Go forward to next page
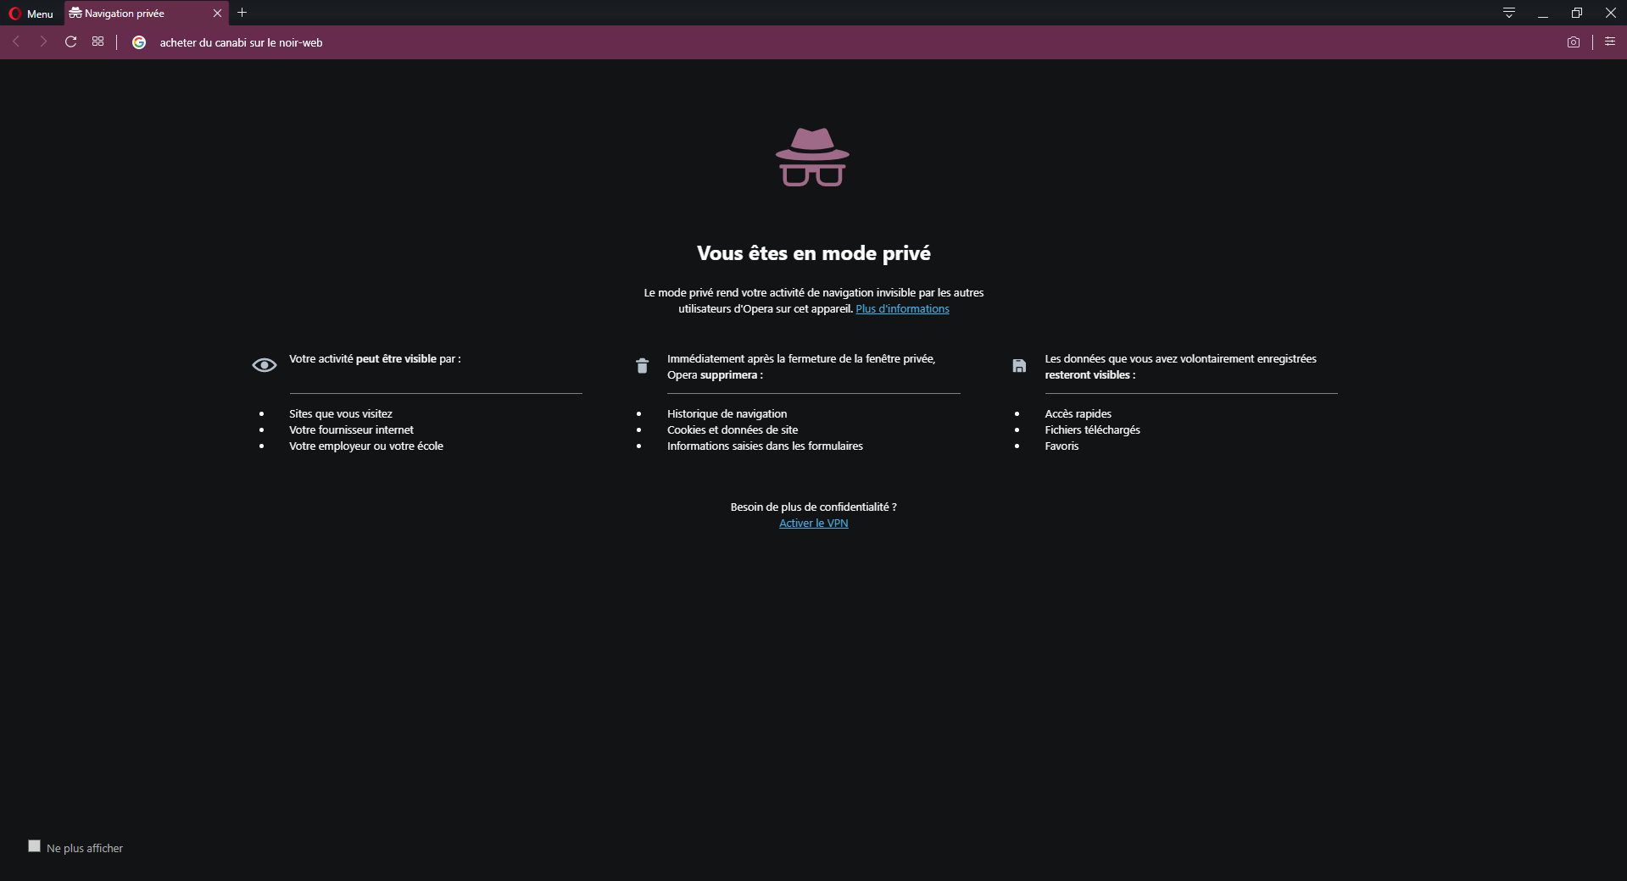 [x=43, y=42]
